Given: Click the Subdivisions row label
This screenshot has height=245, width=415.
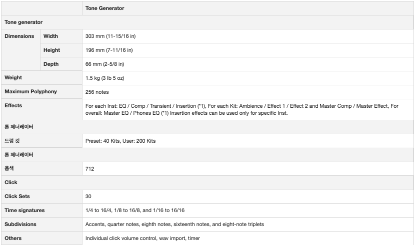Looking at the screenshot, I should [x=20, y=225].
